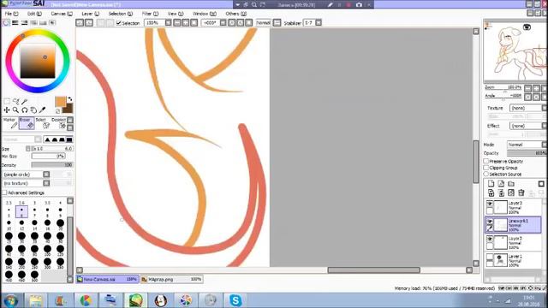Viewport: 548px width, 308px height.
Task: Zoom in with toolbar plus button
Action: pos(186,23)
